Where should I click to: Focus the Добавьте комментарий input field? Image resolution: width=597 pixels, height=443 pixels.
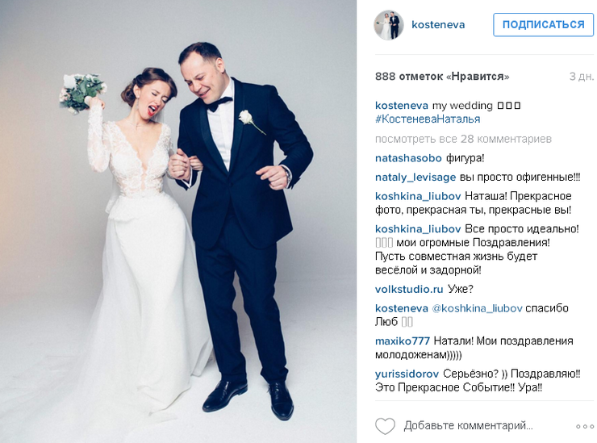486,426
